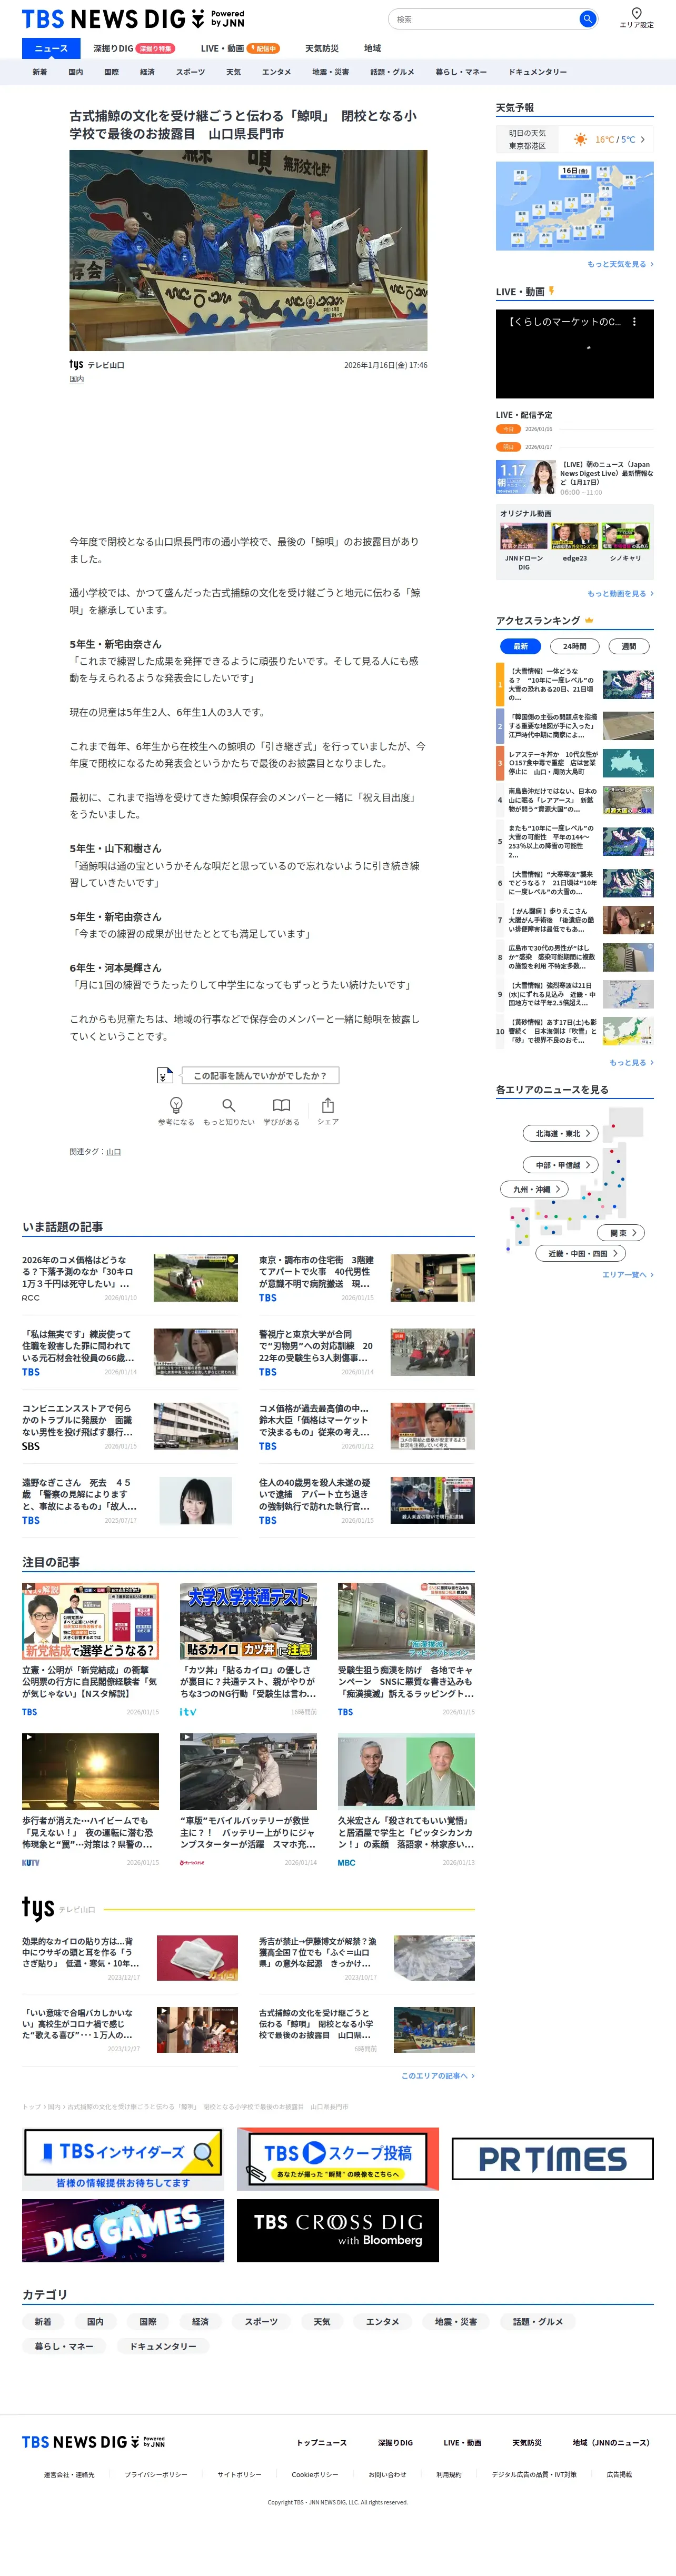Open the JNNドローンDIG video thumbnail

[524, 536]
